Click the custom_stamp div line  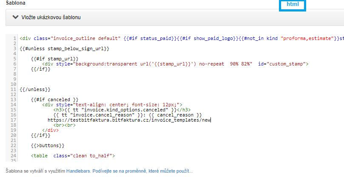point(175,64)
